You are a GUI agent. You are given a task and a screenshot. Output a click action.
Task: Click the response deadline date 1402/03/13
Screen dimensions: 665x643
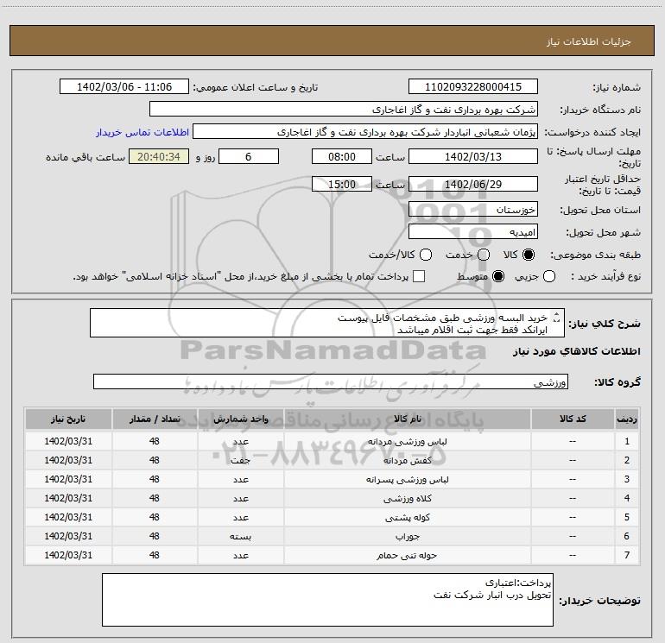[473, 156]
